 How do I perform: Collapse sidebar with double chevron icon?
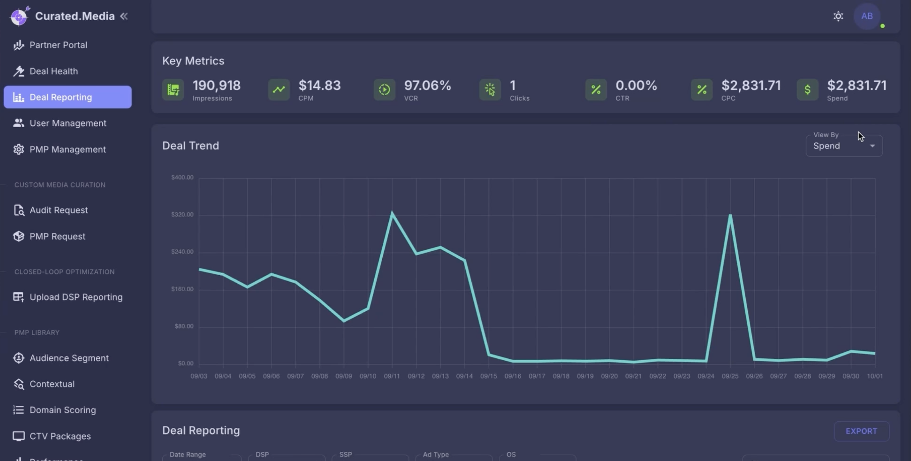pyautogui.click(x=124, y=16)
